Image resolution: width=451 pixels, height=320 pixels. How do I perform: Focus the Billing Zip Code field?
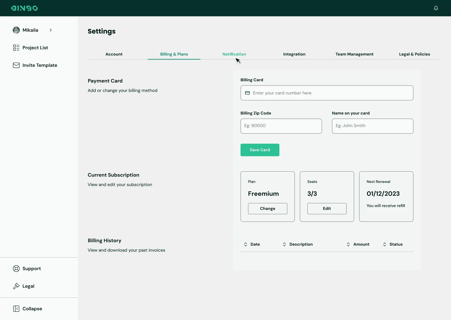(281, 126)
